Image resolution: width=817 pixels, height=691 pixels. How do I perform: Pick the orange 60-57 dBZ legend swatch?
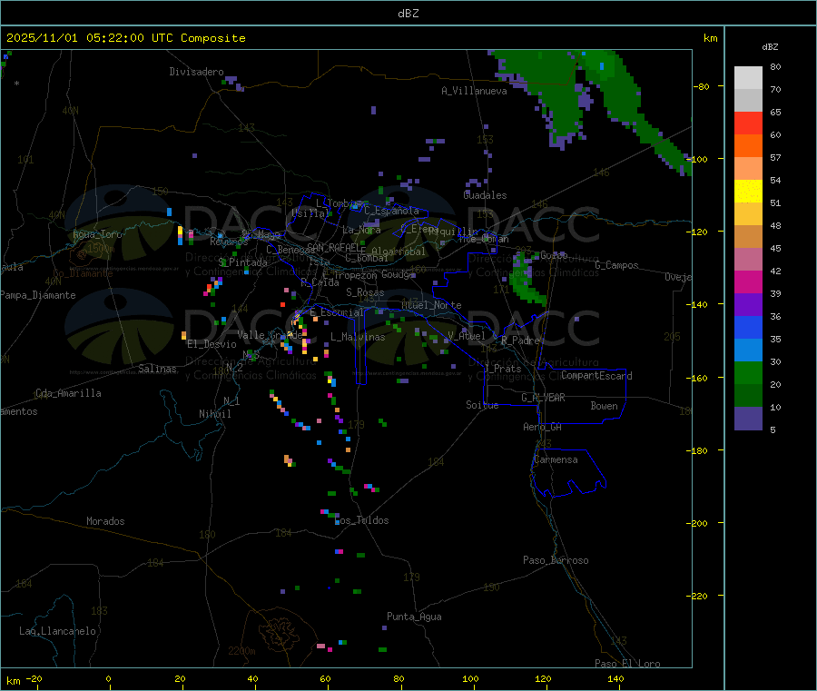tap(748, 146)
